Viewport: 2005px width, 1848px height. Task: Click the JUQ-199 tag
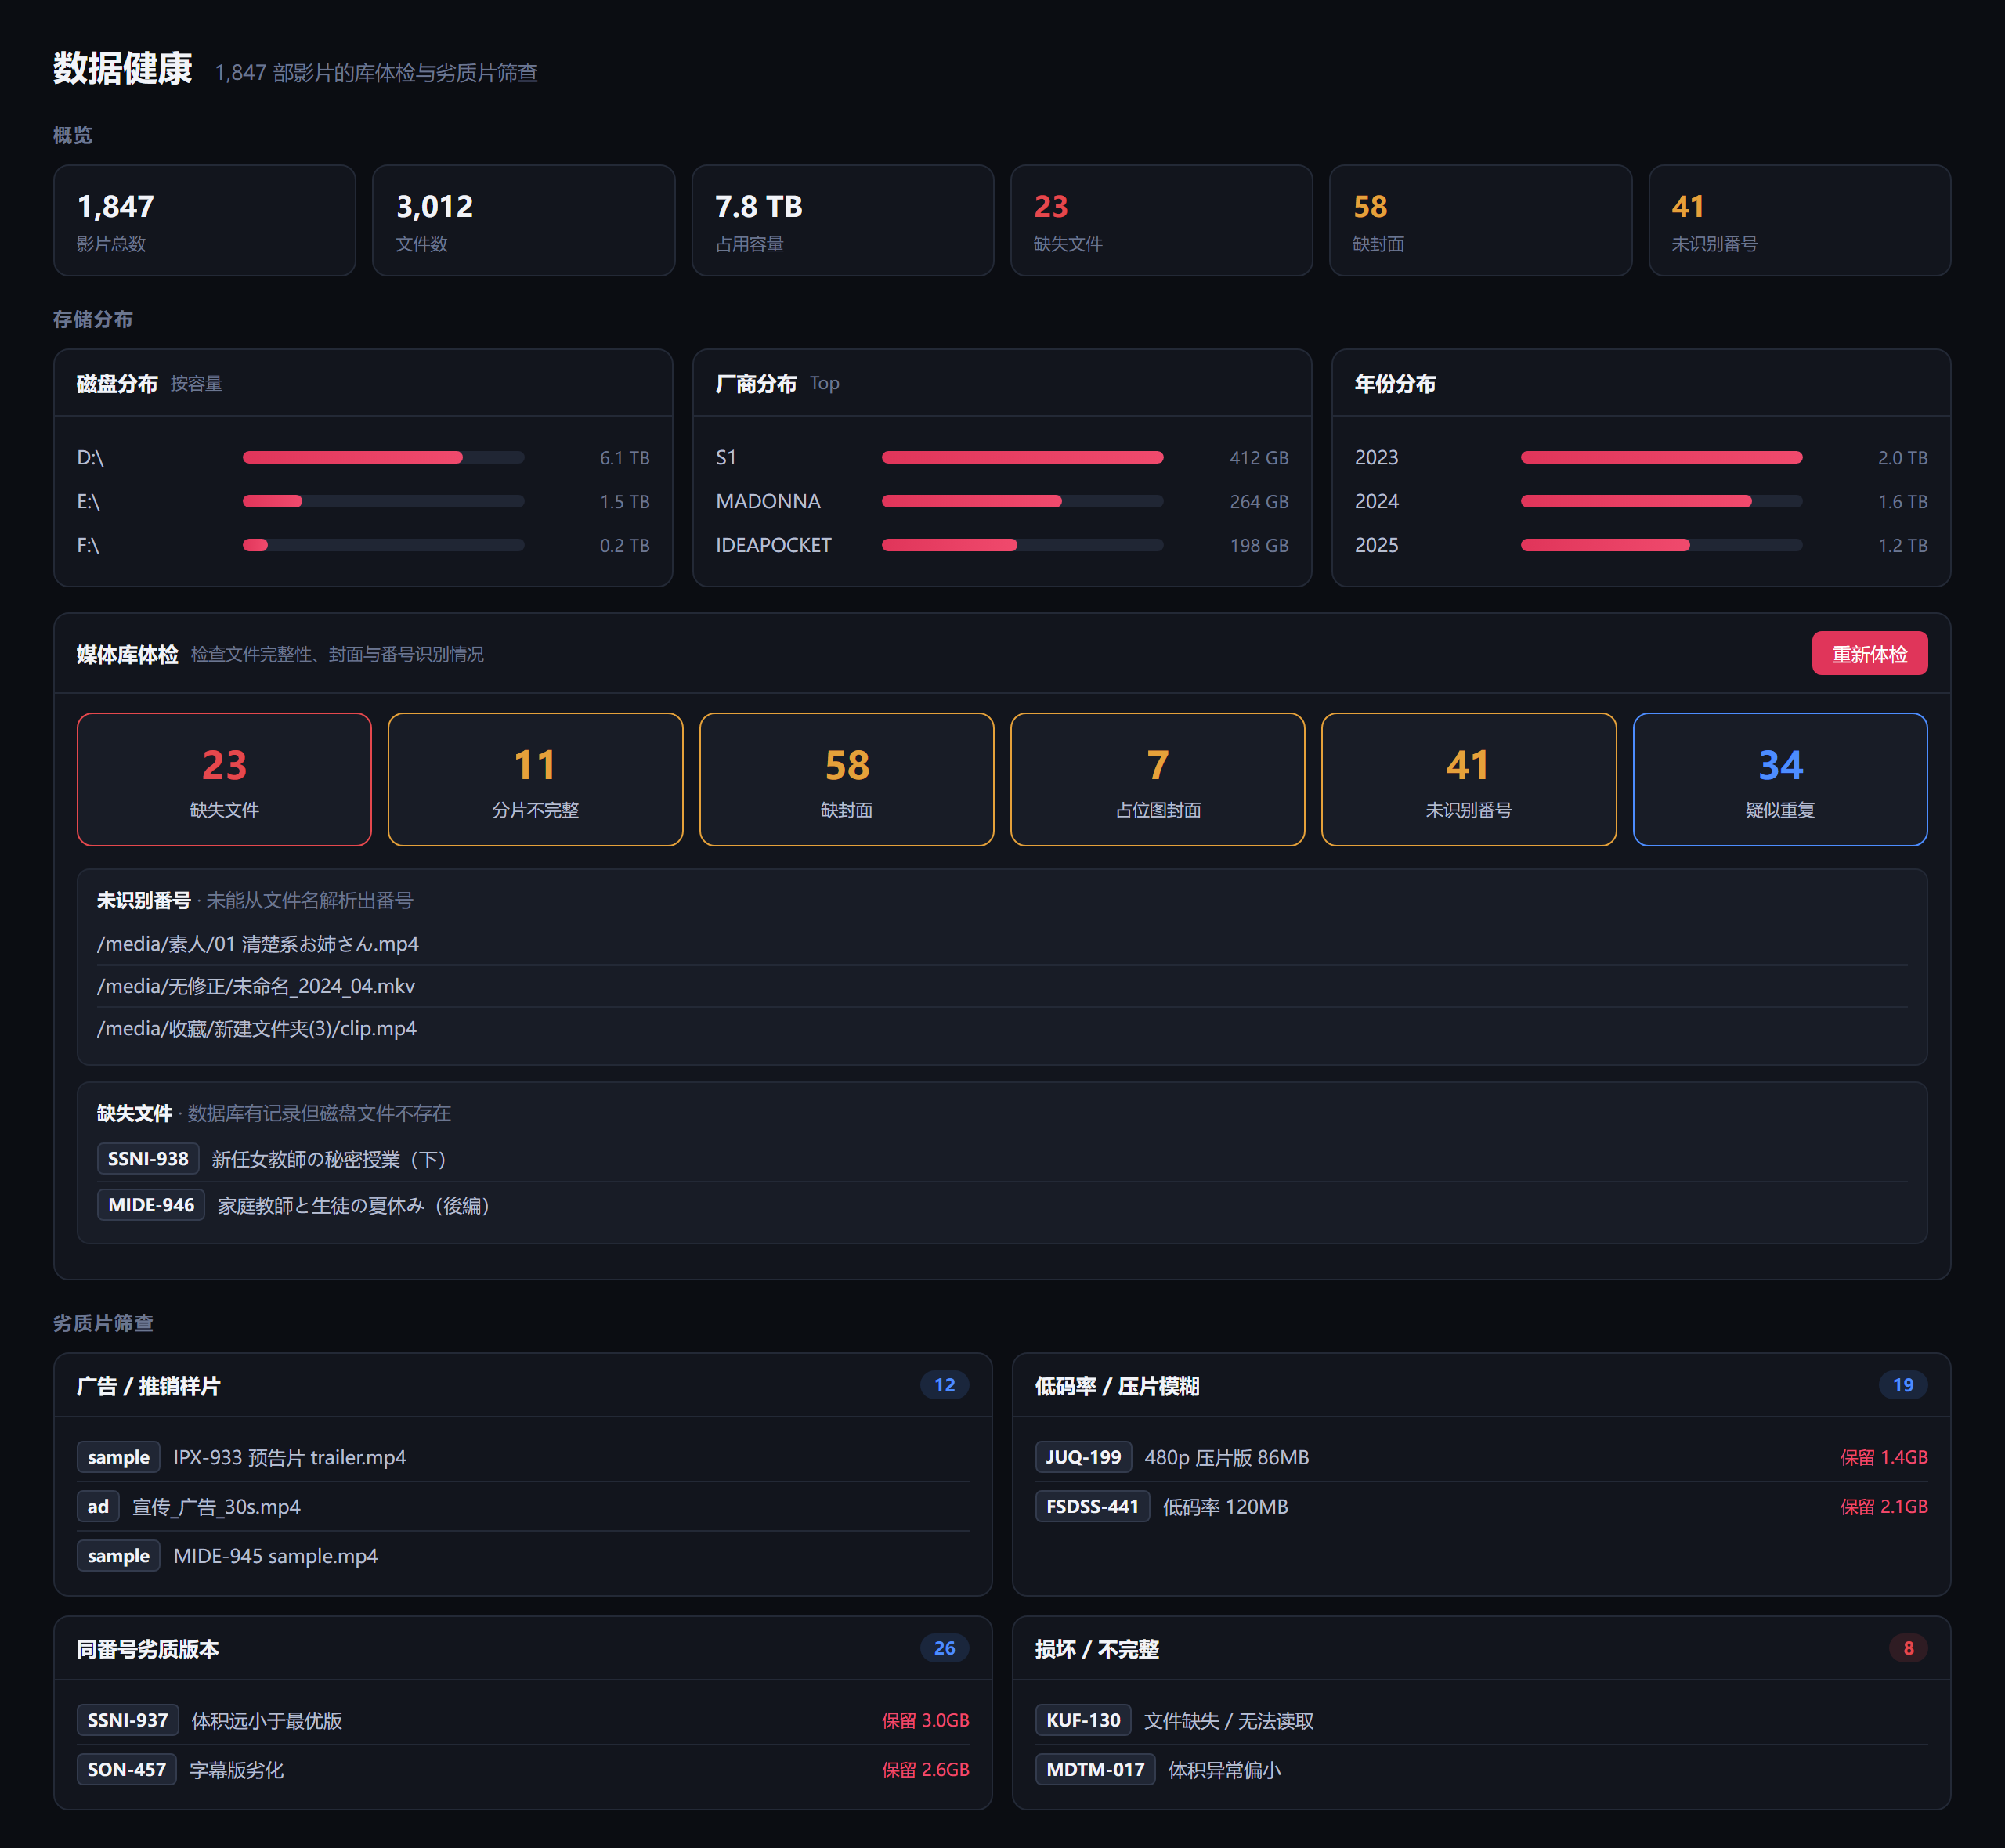coord(1083,1457)
